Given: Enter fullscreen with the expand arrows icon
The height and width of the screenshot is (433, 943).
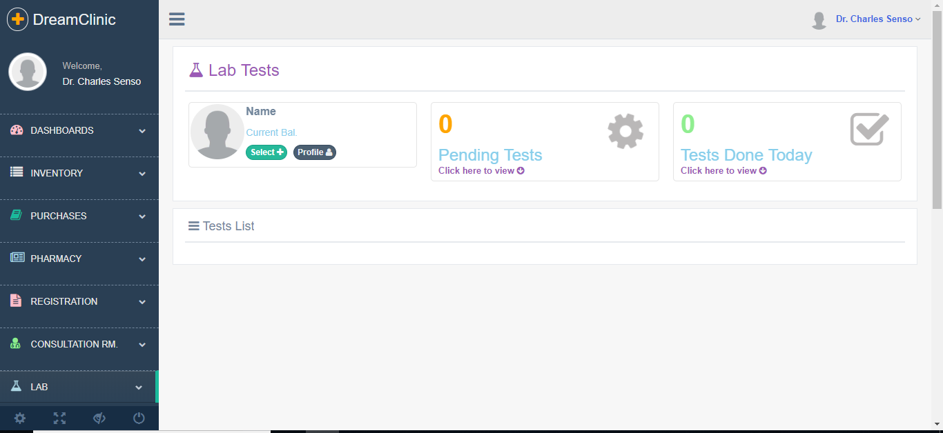Looking at the screenshot, I should click(60, 418).
